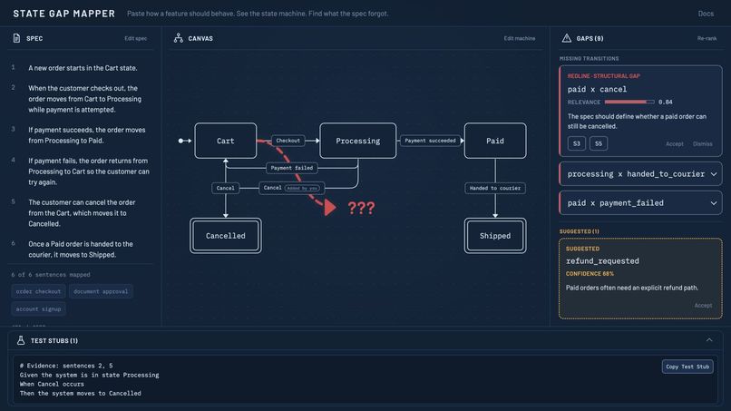Screen dimensions: 731x411
Task: Select the Paid state node
Action: point(495,141)
